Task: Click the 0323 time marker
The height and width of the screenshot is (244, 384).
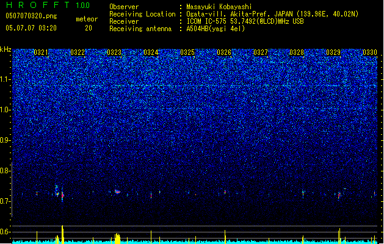Action: (114, 52)
